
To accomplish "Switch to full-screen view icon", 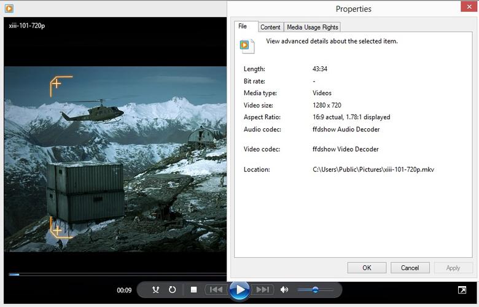I will coord(462,290).
